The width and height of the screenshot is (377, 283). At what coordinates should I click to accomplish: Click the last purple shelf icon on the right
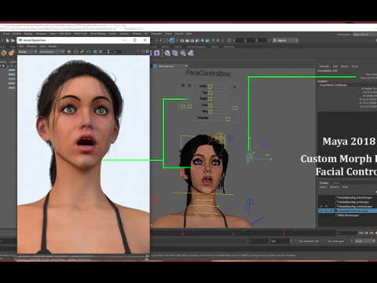[191, 53]
